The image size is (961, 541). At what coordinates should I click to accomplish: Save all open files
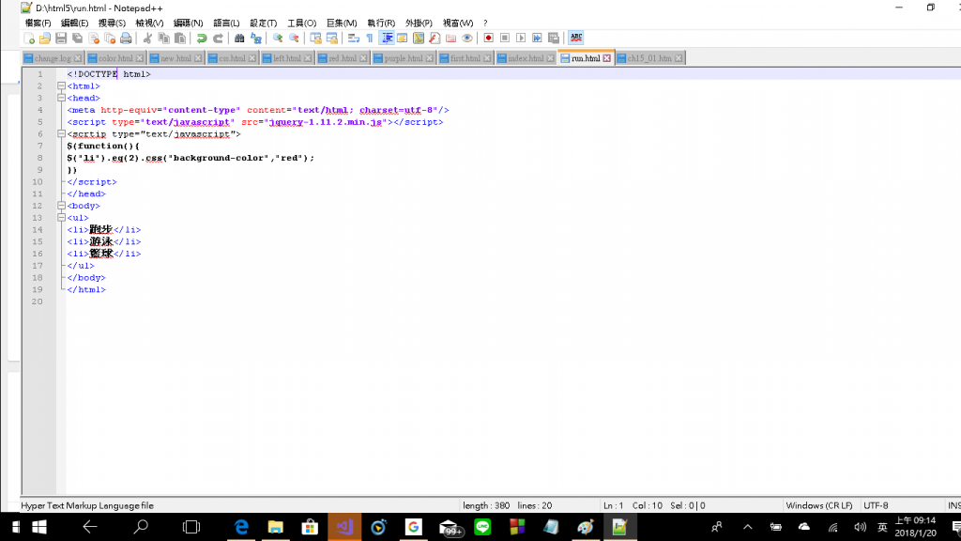click(77, 38)
